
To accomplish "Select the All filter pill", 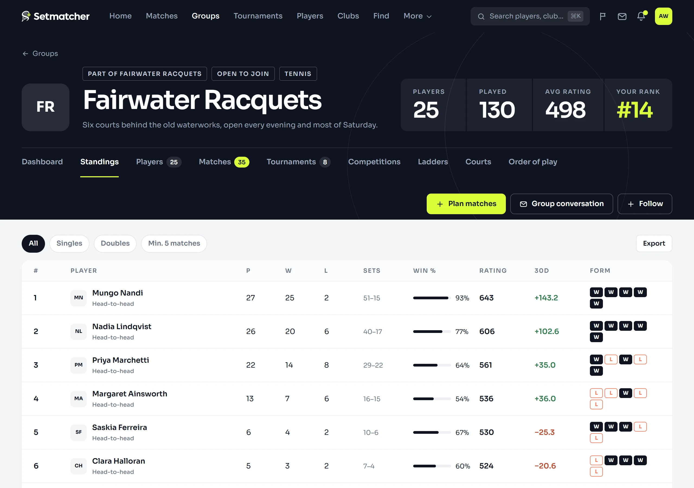I will point(33,243).
